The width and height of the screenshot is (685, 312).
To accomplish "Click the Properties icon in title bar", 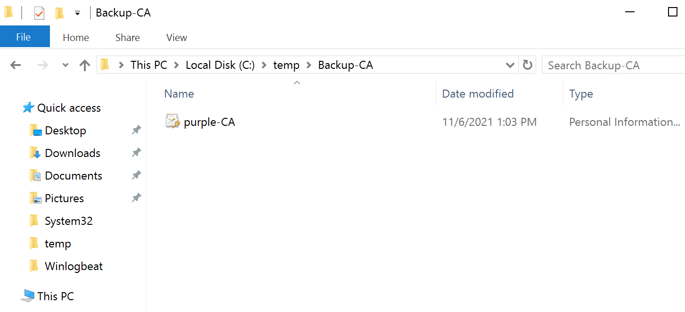I will [x=39, y=13].
